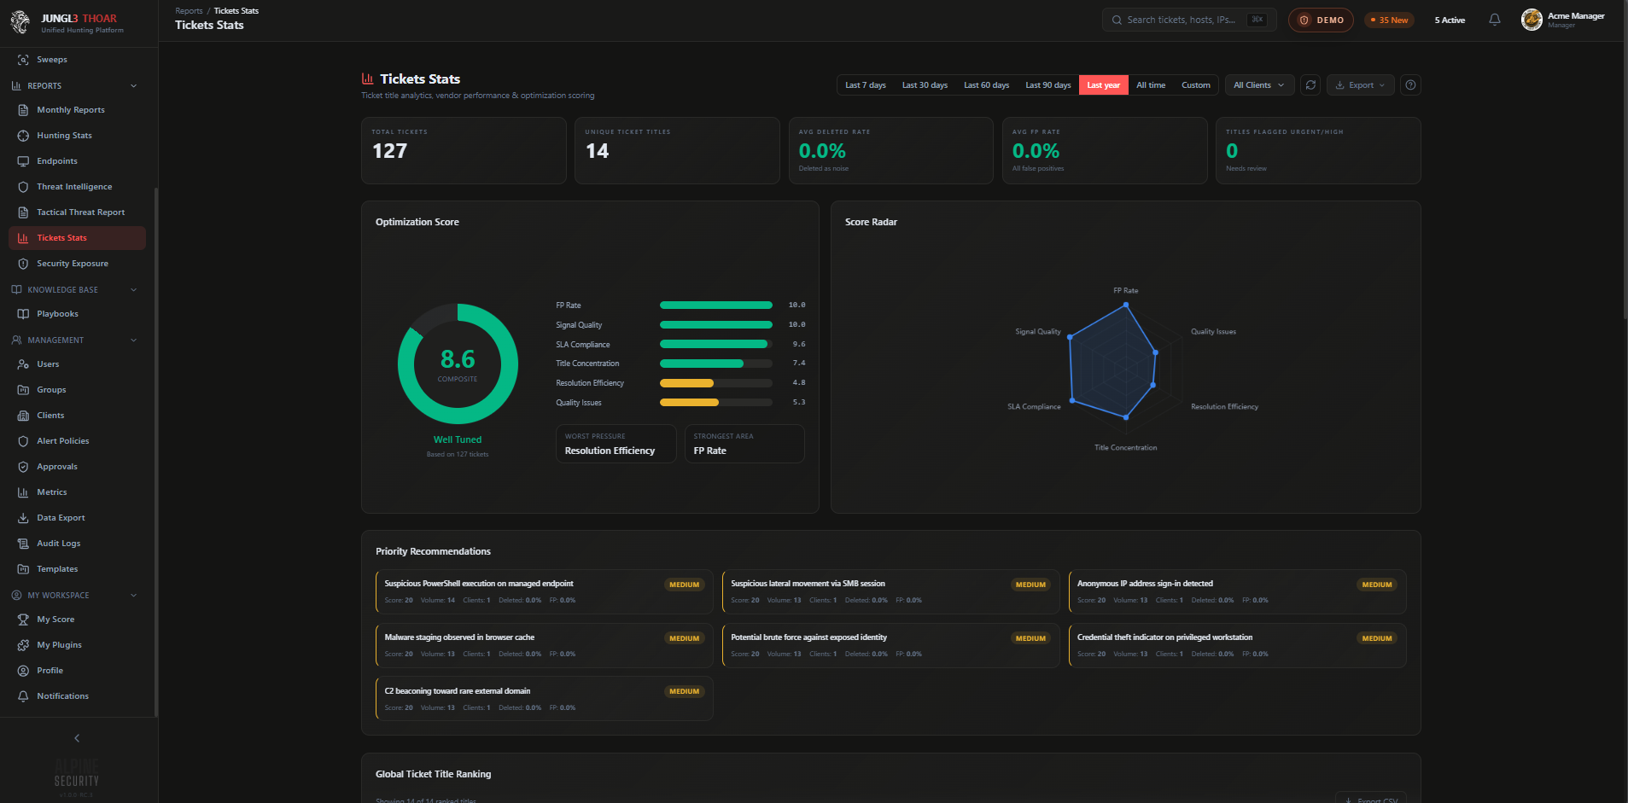Screen dimensions: 1628x803
Task: Click the Groups folder icon
Action: pos(23,390)
